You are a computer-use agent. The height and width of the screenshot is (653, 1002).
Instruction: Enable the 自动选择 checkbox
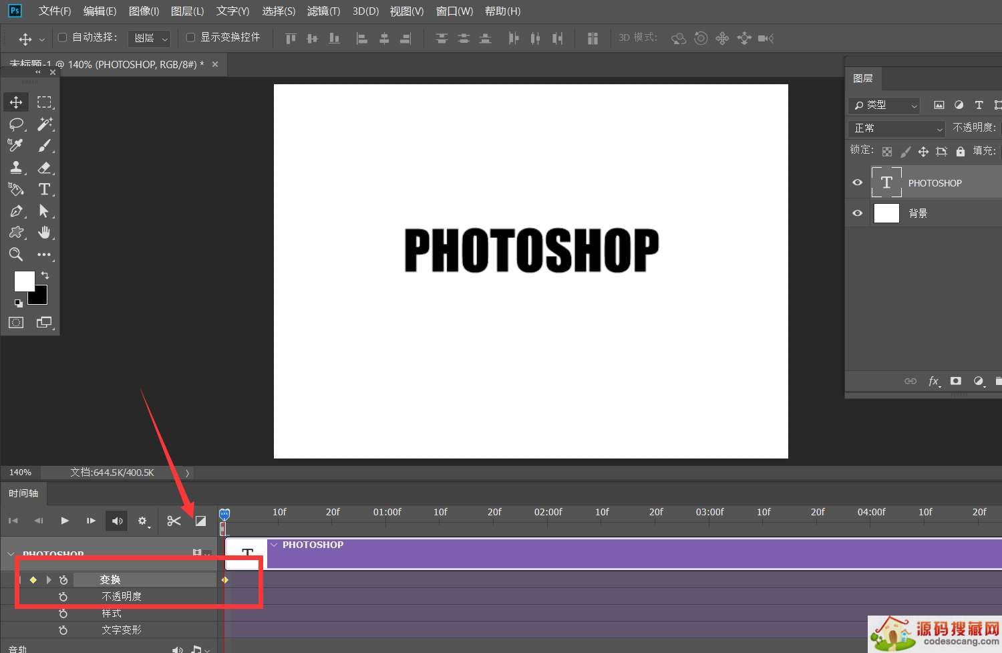[x=63, y=37]
